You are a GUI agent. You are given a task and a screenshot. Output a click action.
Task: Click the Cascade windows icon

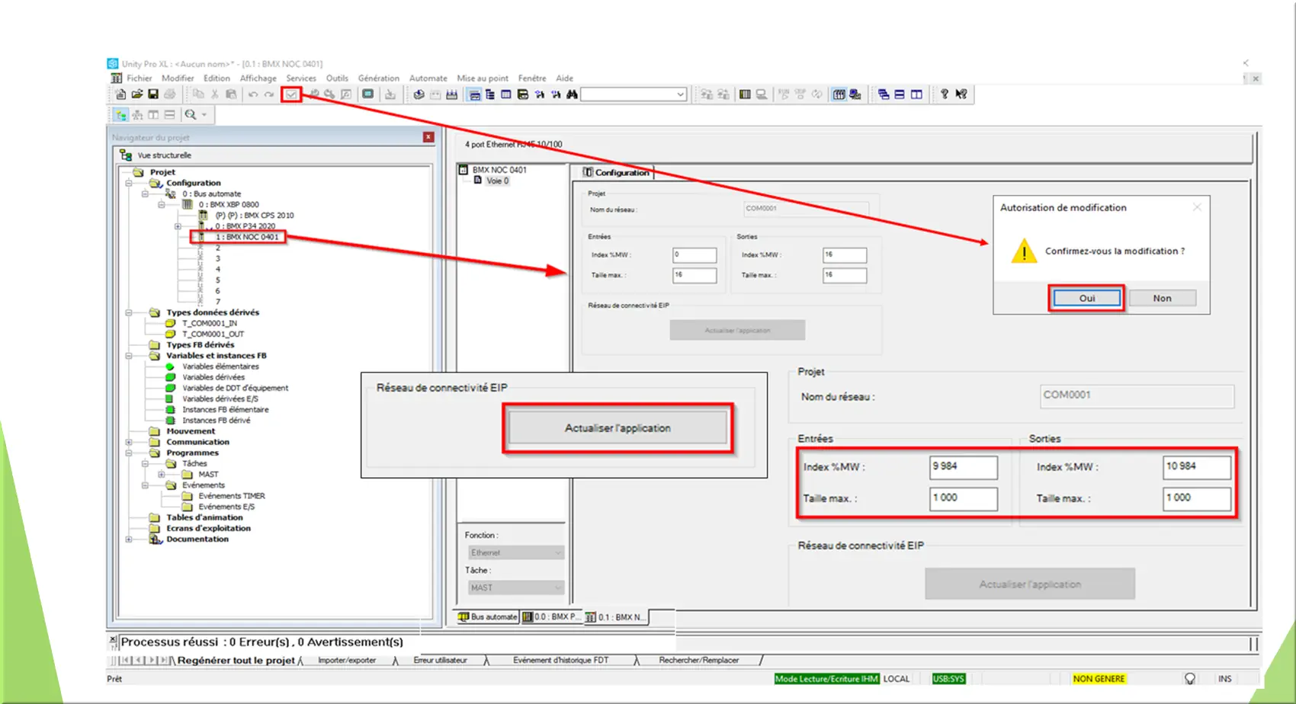click(x=884, y=94)
